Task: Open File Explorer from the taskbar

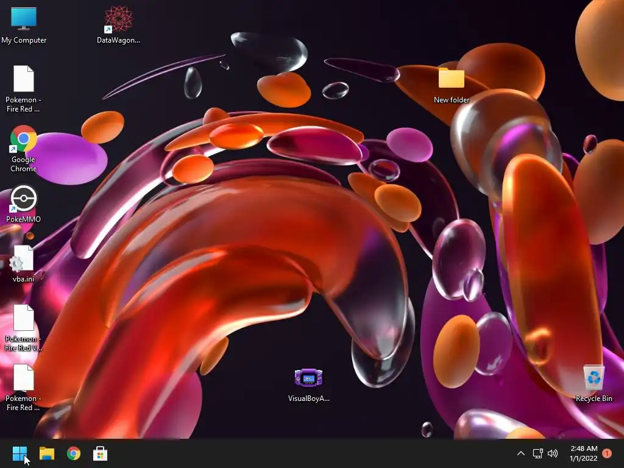Action: point(46,453)
